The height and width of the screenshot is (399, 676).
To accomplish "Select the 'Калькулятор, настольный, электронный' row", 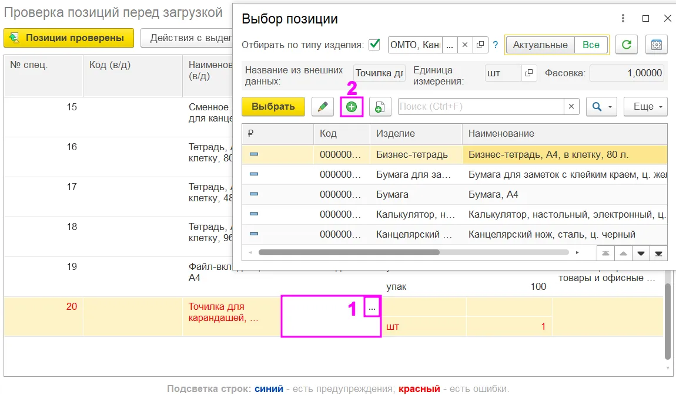I will tap(454, 214).
